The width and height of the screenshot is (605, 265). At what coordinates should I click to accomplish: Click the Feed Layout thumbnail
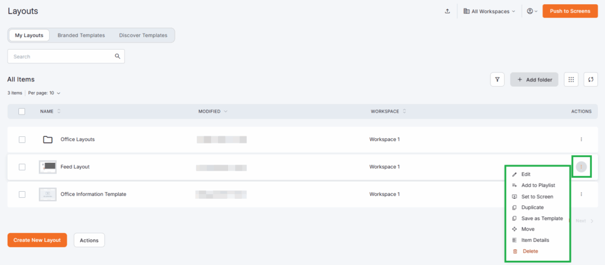(x=47, y=167)
